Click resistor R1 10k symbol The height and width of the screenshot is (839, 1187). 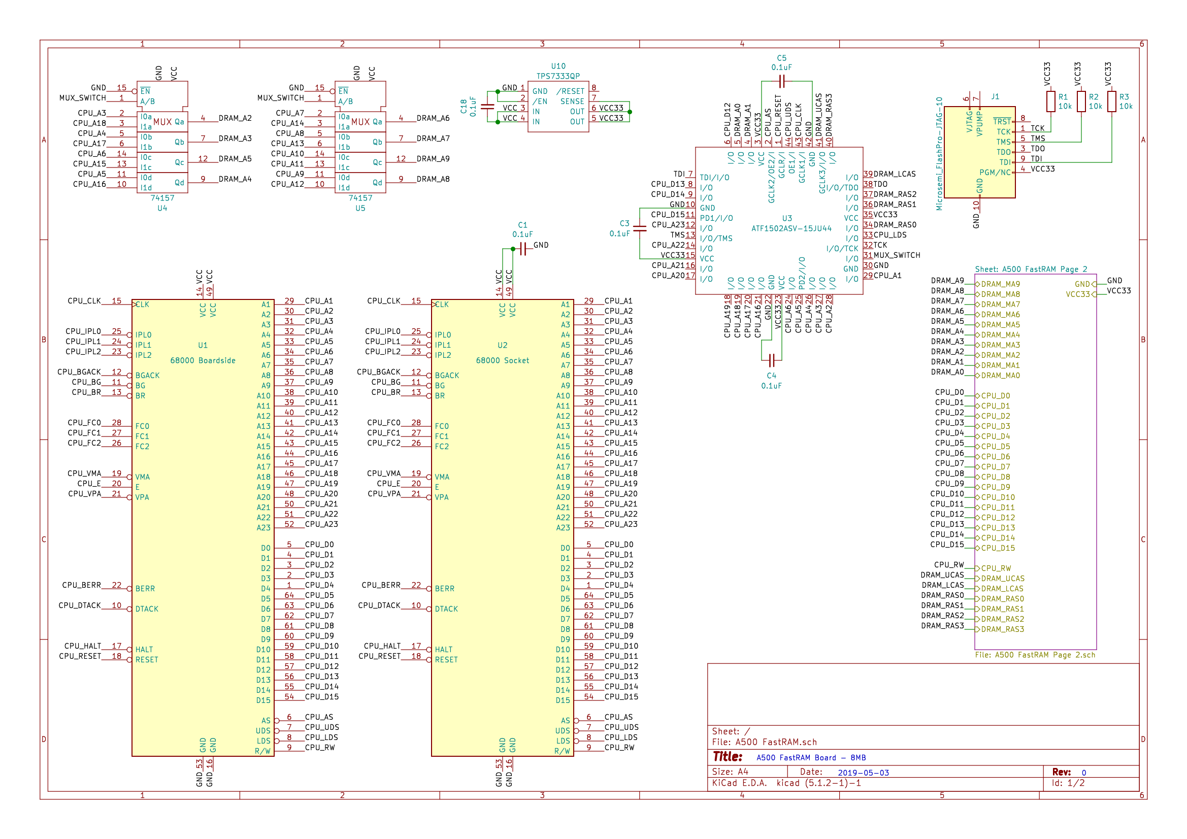pos(1050,102)
